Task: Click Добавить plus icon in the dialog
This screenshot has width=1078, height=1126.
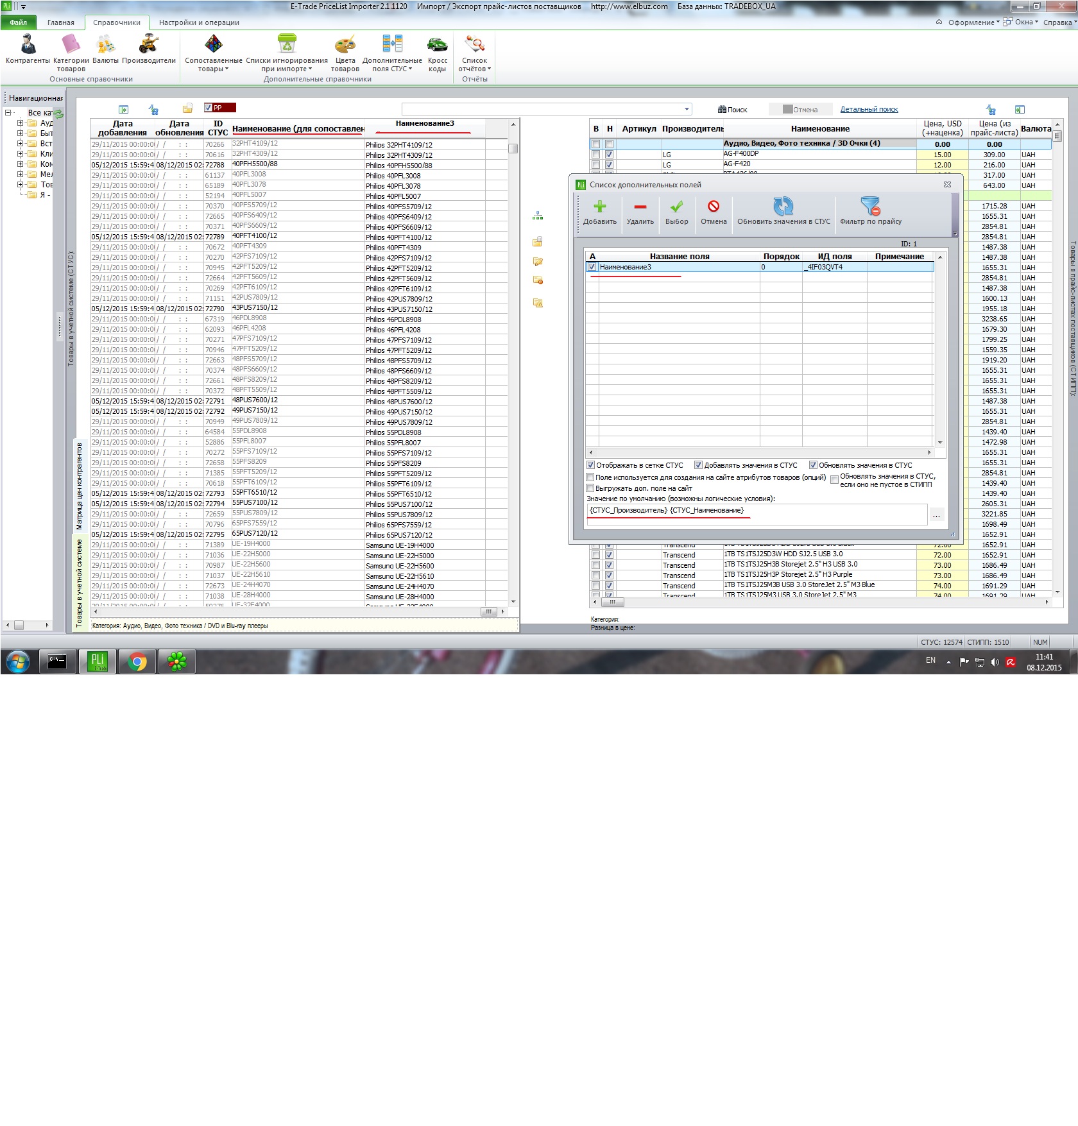Action: click(x=600, y=212)
